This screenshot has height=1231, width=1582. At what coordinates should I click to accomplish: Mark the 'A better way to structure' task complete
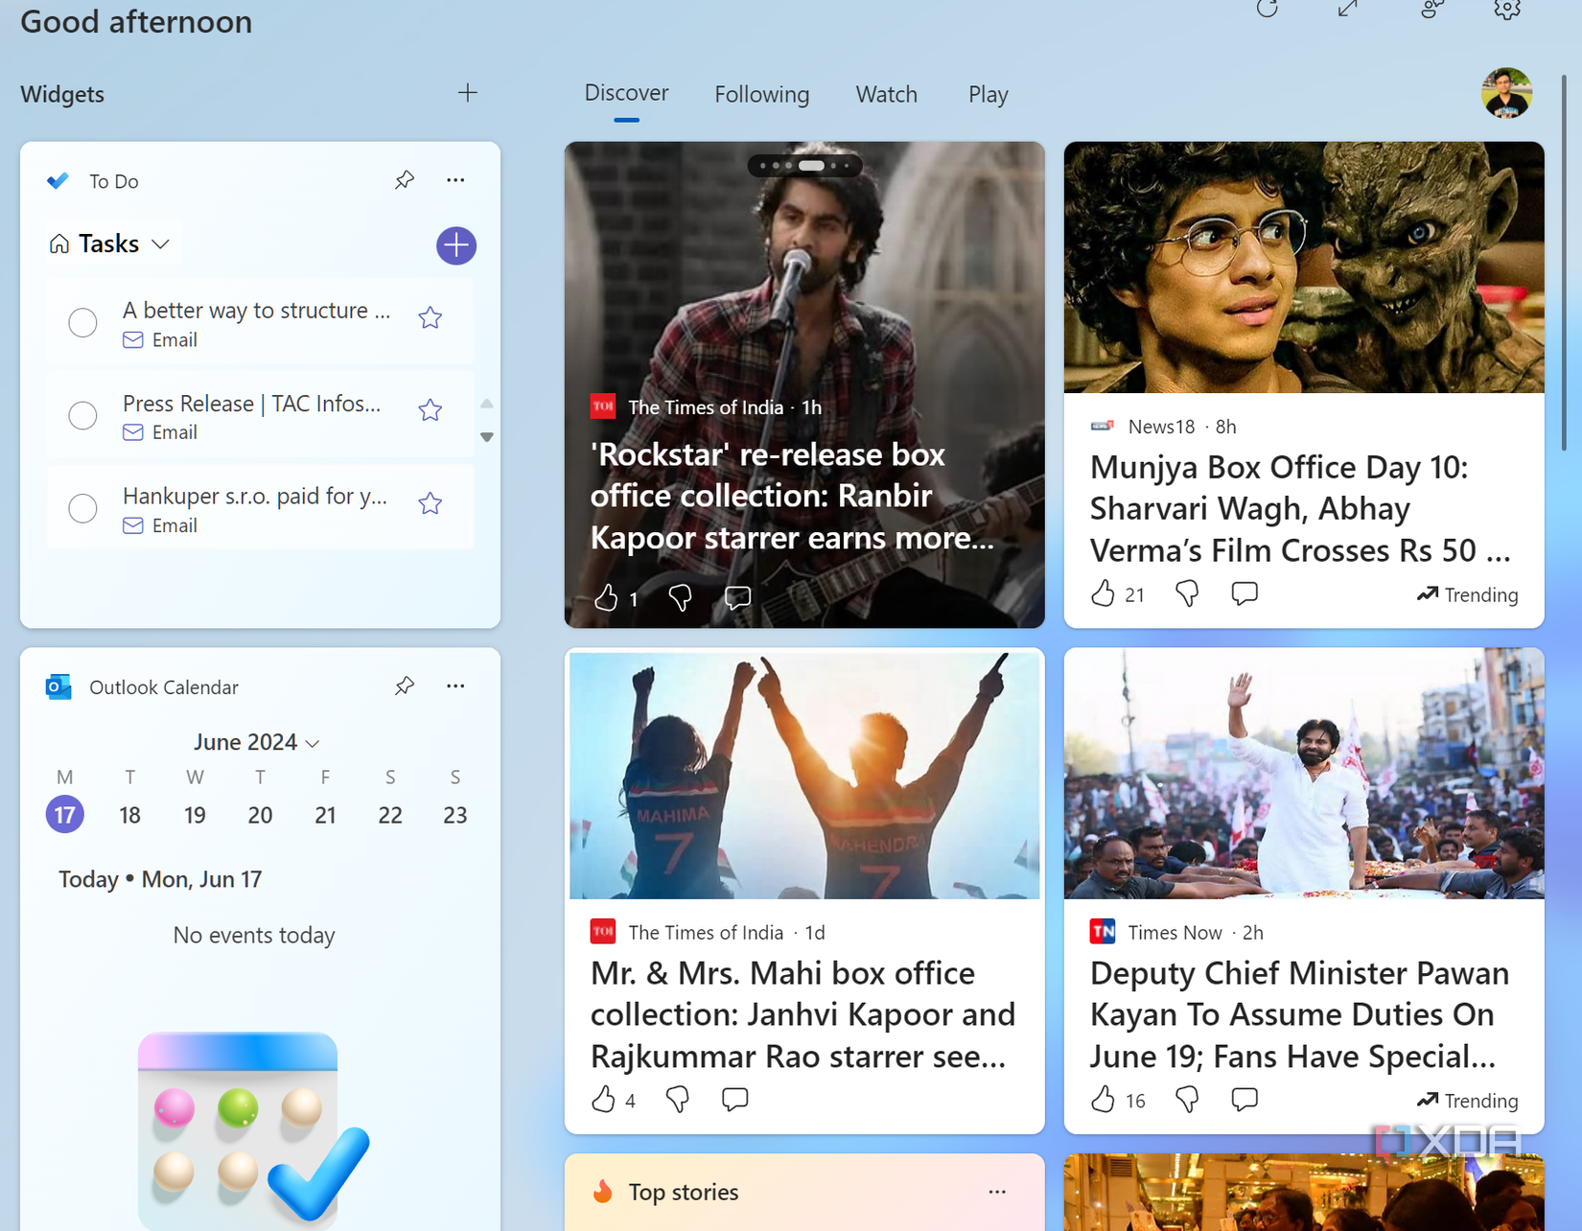(82, 322)
